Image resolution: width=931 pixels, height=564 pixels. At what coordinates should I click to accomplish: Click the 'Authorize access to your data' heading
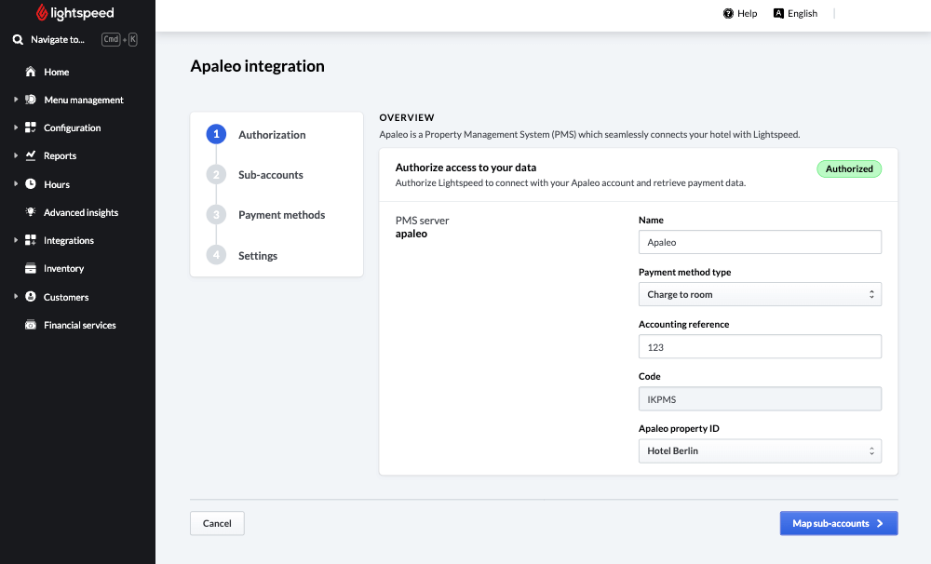pos(465,168)
